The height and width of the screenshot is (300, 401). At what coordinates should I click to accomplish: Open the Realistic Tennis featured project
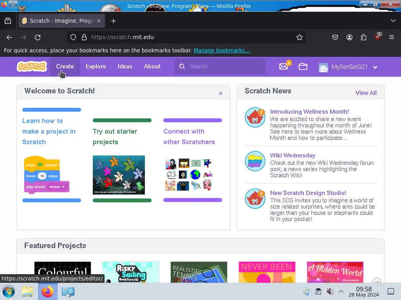point(199,272)
